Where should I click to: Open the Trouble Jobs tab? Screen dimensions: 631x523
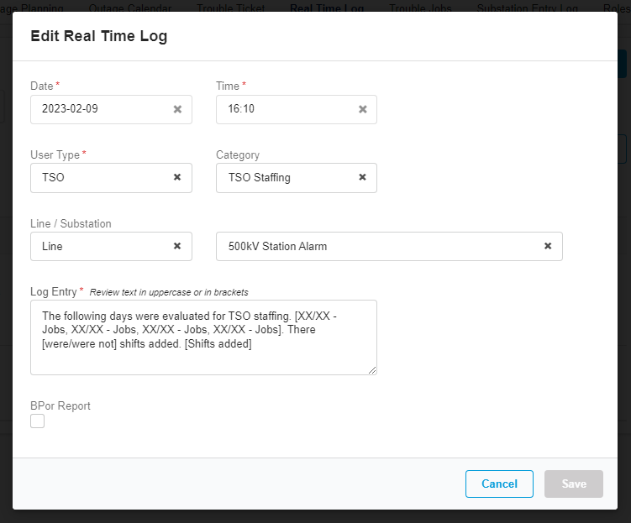(420, 8)
